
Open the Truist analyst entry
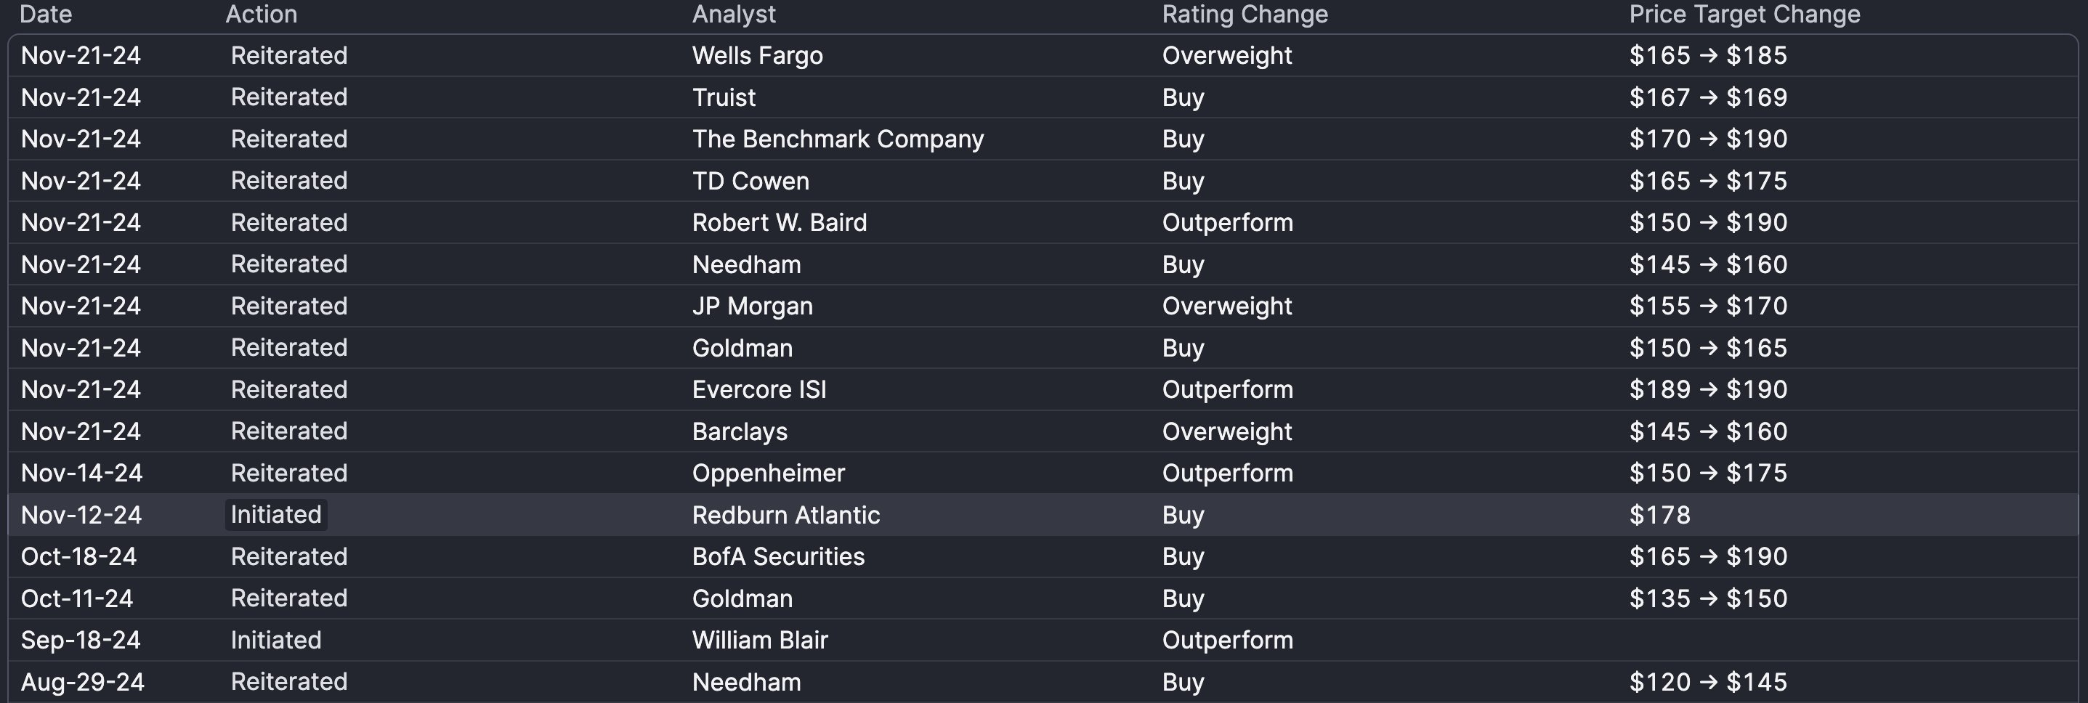pyautogui.click(x=1043, y=98)
